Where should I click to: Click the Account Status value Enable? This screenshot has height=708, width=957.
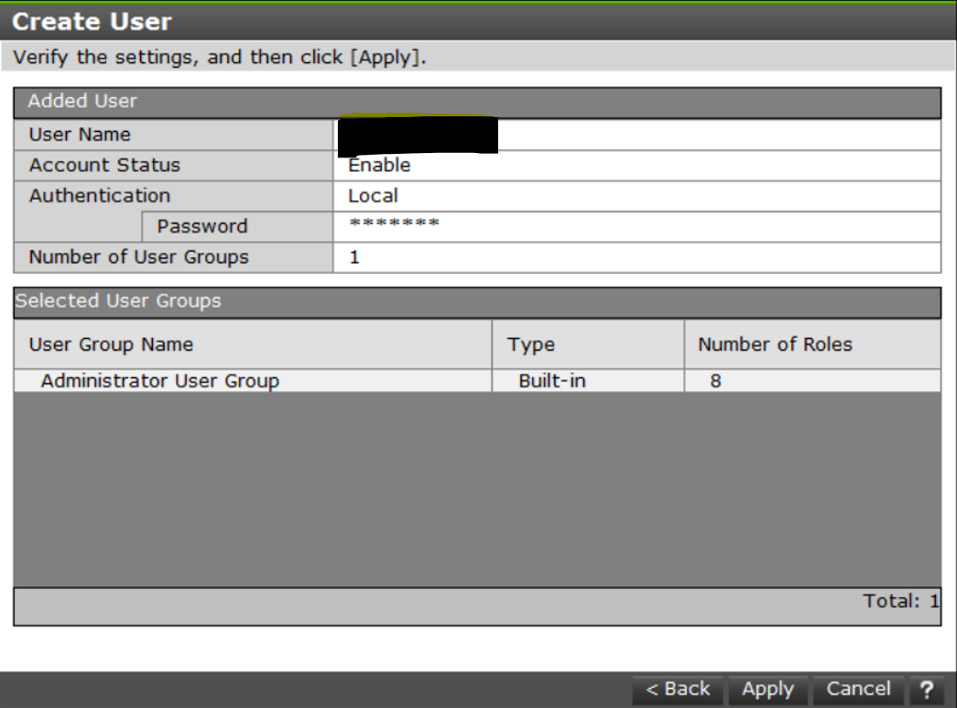[x=379, y=166]
